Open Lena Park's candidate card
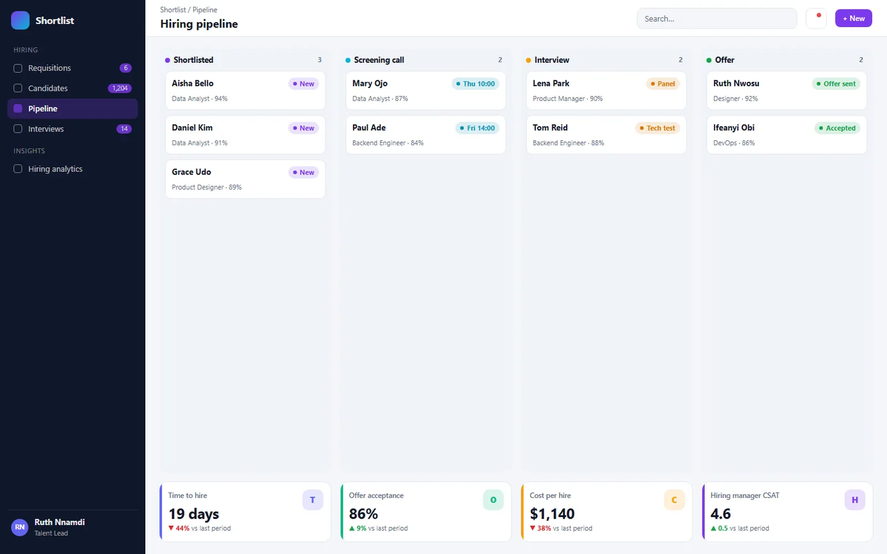The width and height of the screenshot is (887, 554). click(606, 90)
